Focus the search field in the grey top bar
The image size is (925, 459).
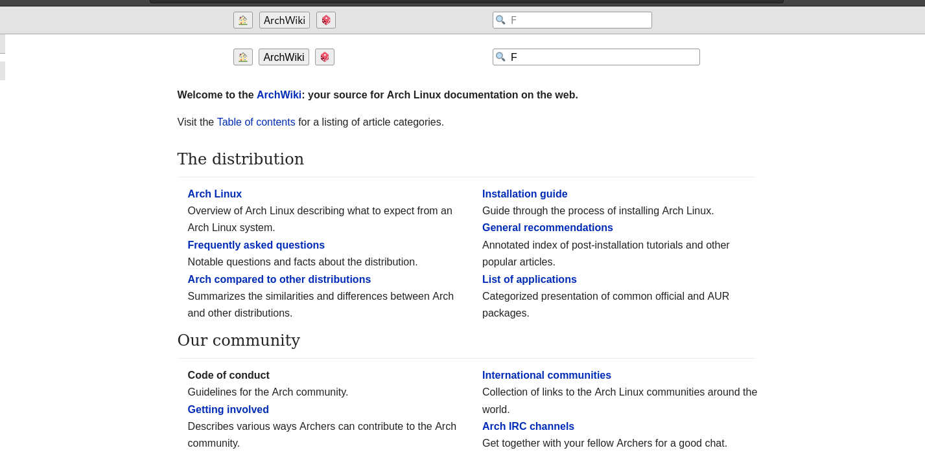click(572, 20)
